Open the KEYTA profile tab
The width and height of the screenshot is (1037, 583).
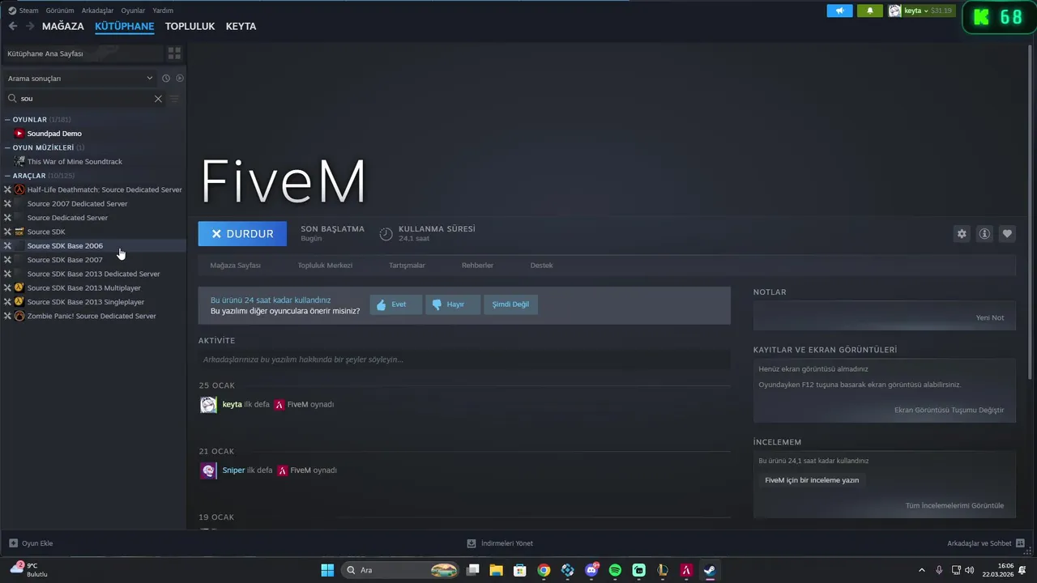click(x=241, y=27)
